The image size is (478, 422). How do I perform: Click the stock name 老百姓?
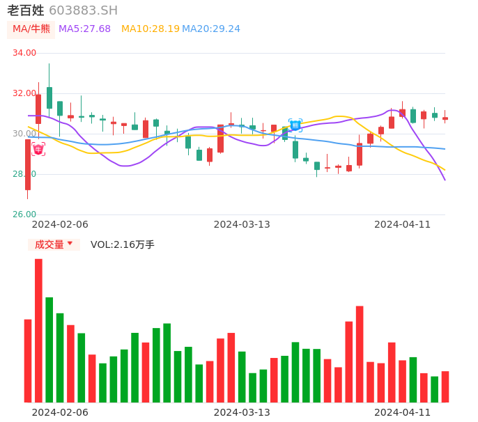(26, 10)
